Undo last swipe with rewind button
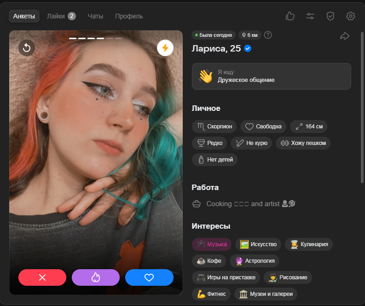 click(27, 48)
